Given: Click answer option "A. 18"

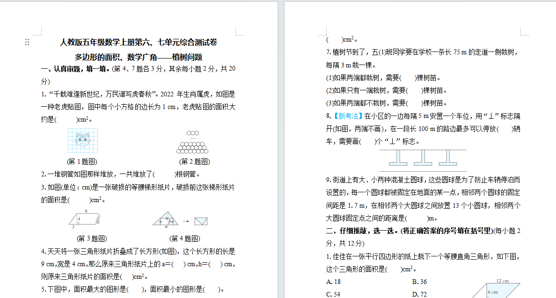Looking at the screenshot, I should (x=333, y=282).
